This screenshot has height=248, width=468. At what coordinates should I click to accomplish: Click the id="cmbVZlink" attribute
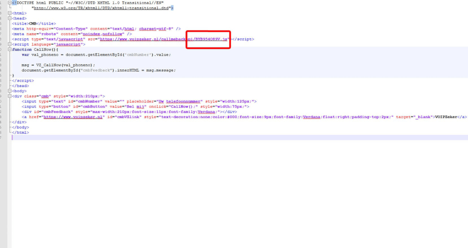click(123, 117)
